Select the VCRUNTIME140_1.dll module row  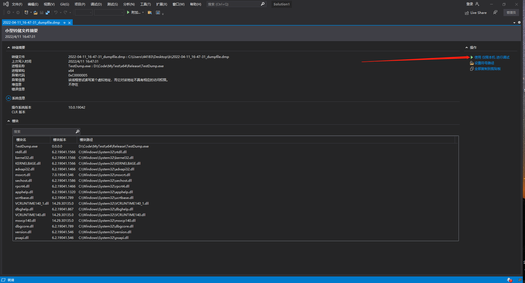[x=236, y=204]
